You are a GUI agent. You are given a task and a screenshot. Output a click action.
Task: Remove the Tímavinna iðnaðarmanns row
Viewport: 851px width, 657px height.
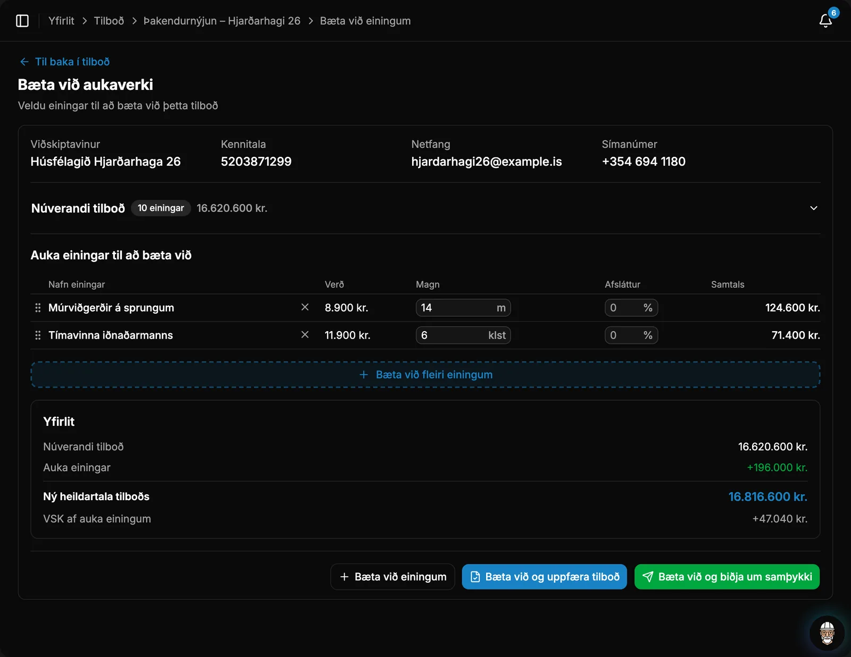305,335
